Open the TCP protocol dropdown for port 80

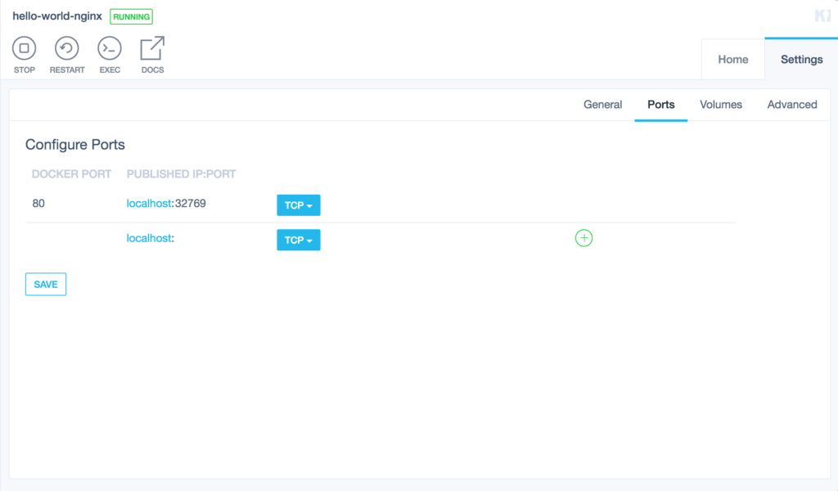(298, 205)
